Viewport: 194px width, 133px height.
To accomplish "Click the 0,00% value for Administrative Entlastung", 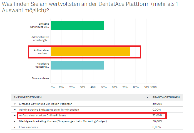I will [157, 110].
